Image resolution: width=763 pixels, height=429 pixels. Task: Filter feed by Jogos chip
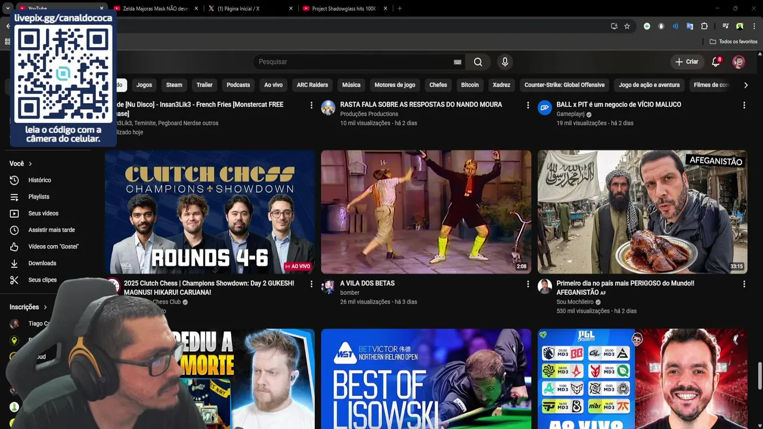coord(144,85)
